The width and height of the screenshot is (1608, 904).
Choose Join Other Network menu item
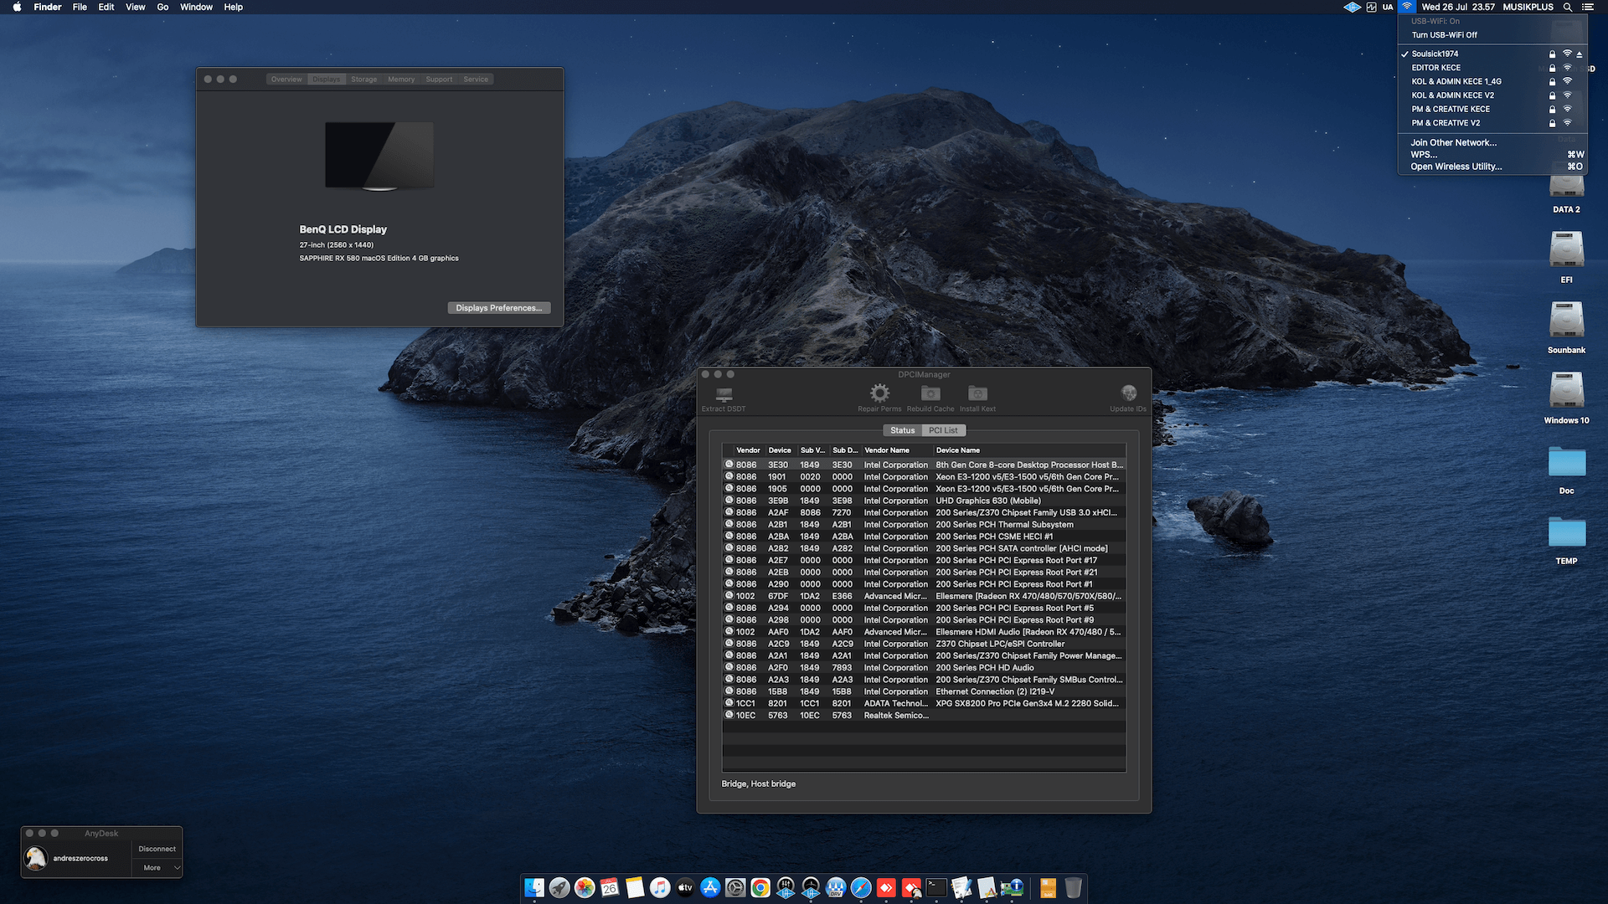1492,142
